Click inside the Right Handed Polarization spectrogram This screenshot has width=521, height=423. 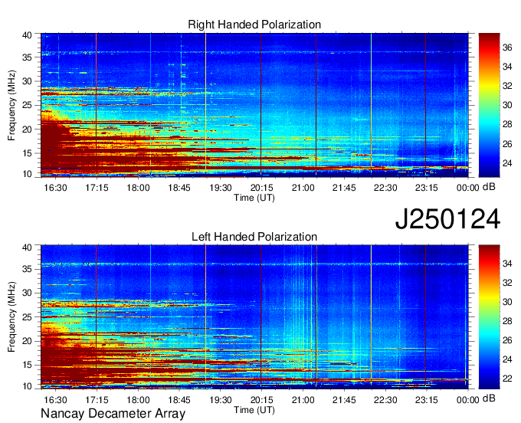254,105
